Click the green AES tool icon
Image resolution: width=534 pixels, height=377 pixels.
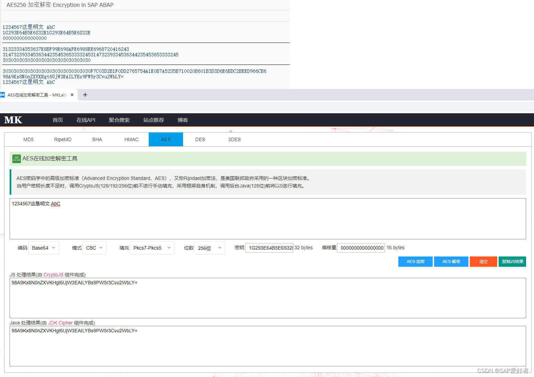point(16,159)
